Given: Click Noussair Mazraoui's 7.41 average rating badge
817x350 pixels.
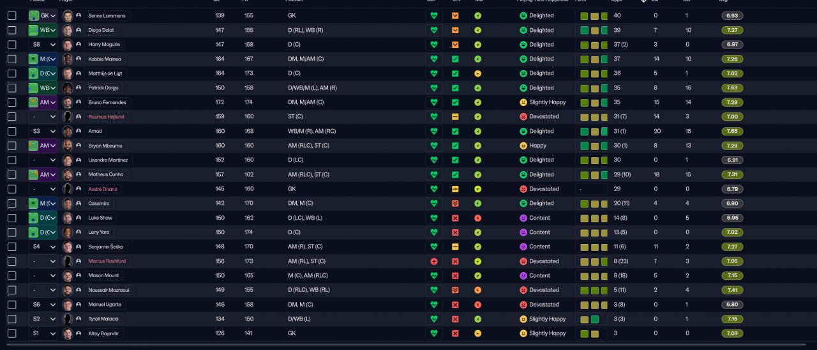Looking at the screenshot, I should tap(732, 290).
